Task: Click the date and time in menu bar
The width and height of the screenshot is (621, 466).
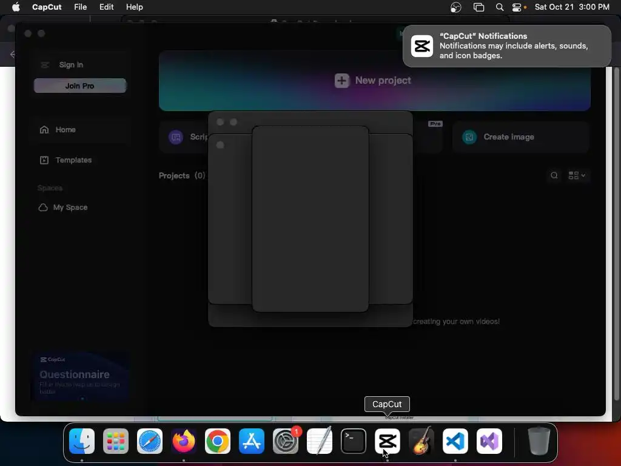Action: 572,7
